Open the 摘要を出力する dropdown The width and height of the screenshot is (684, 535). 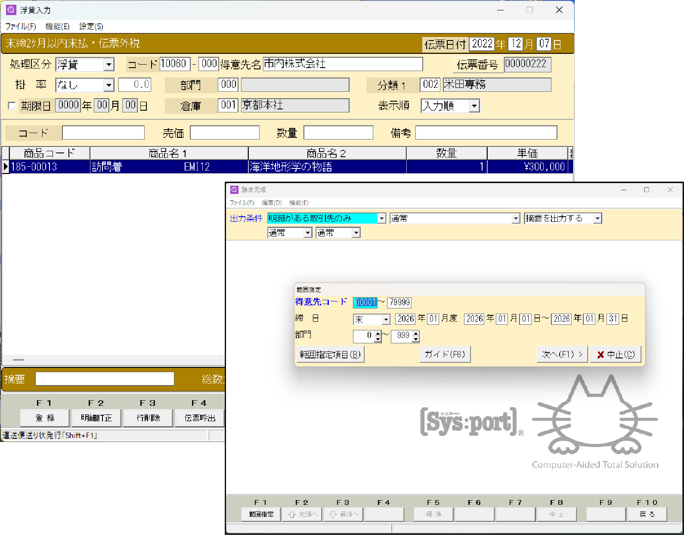coord(597,218)
